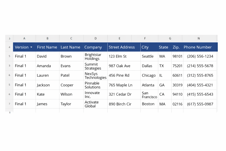226x151 pixels.
Task: Click column letter F header
Action: tap(145, 38)
